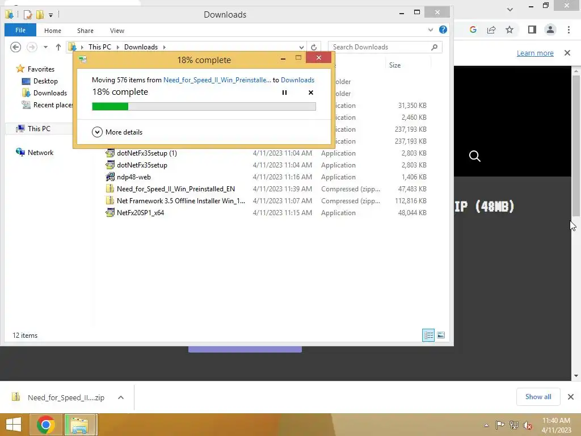Toggle Chrome side panel icon
The height and width of the screenshot is (436, 581).
(x=532, y=30)
